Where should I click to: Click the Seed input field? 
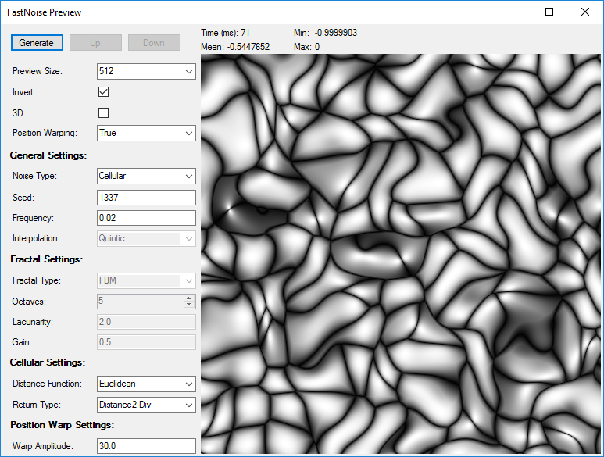point(146,198)
